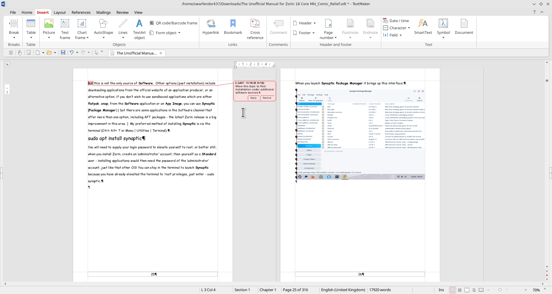Image resolution: width=552 pixels, height=294 pixels.
Task: Click the Undo arrow in the toolbar
Action: click(72, 52)
